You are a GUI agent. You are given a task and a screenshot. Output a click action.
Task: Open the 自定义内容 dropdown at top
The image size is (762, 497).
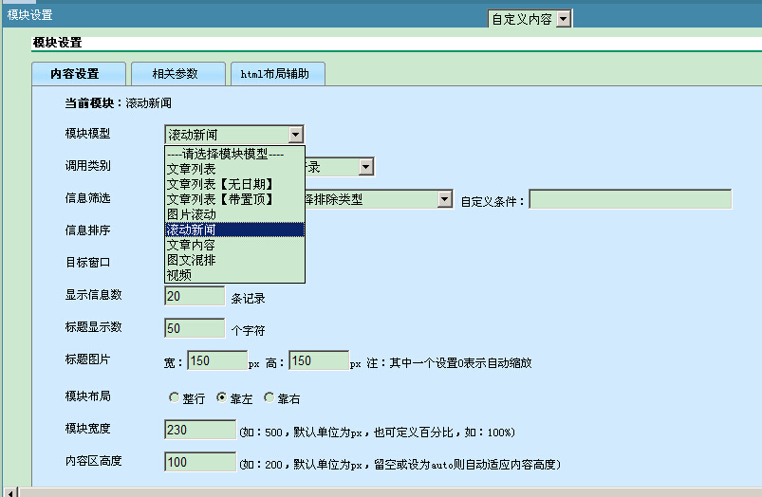click(x=563, y=19)
